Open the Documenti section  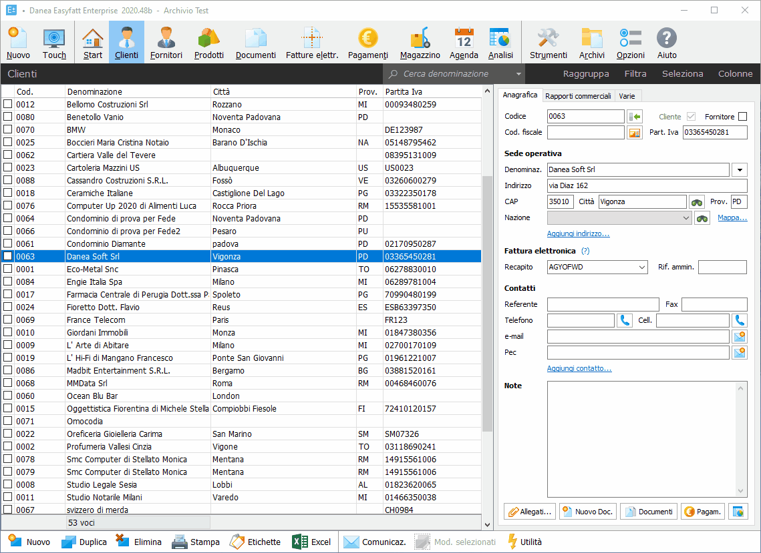[x=256, y=43]
